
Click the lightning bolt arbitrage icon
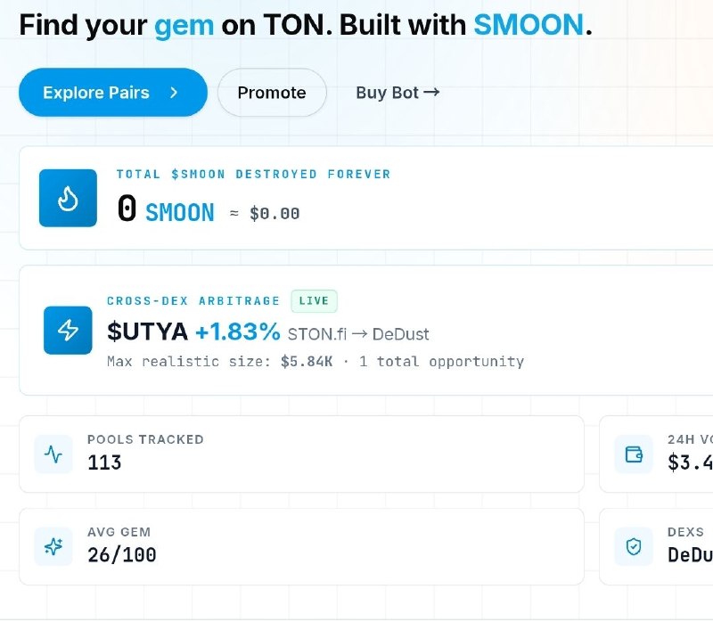(x=68, y=331)
